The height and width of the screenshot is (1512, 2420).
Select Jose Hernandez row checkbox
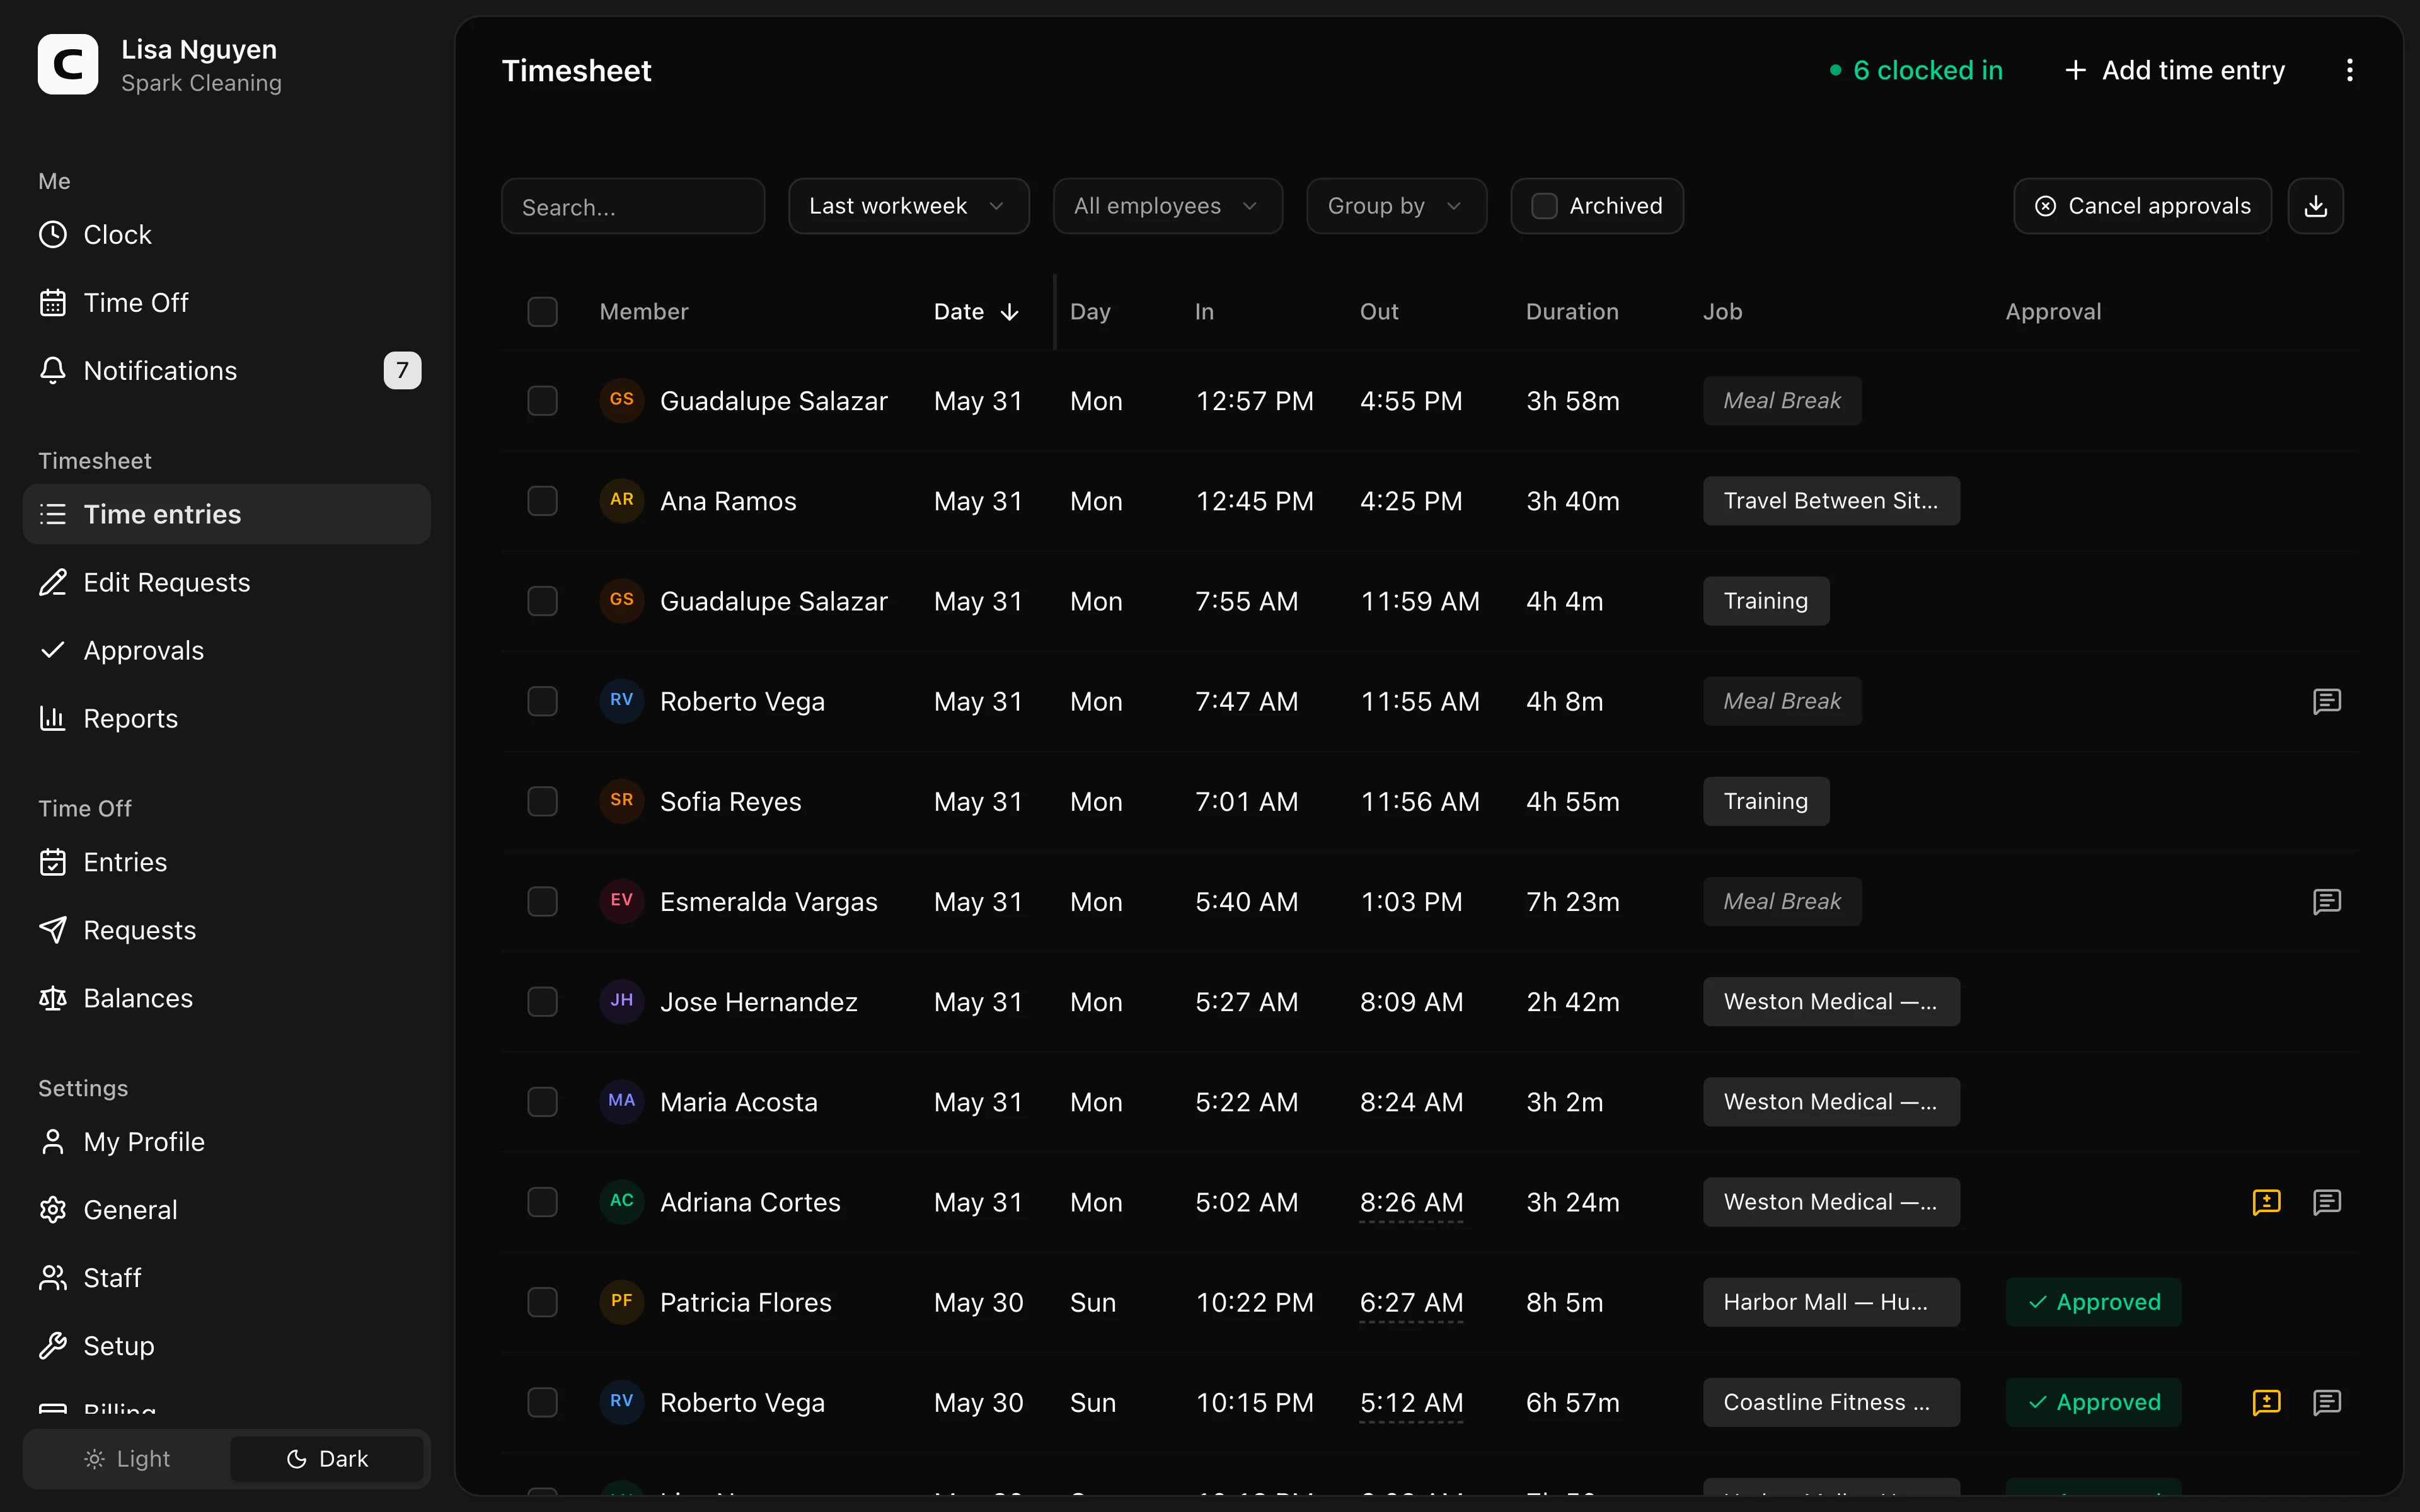(x=542, y=1001)
